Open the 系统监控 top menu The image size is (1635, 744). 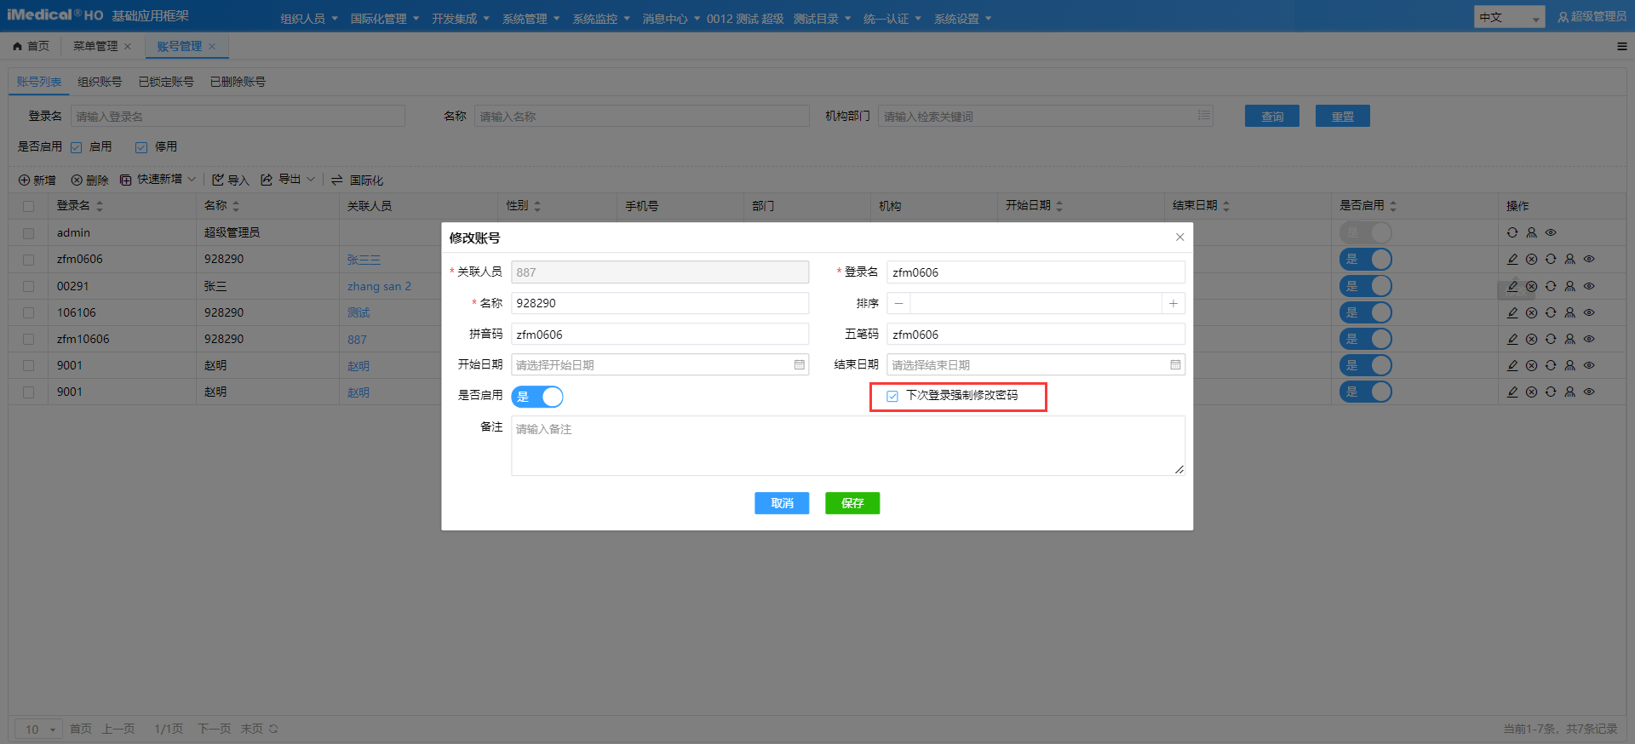coord(601,19)
